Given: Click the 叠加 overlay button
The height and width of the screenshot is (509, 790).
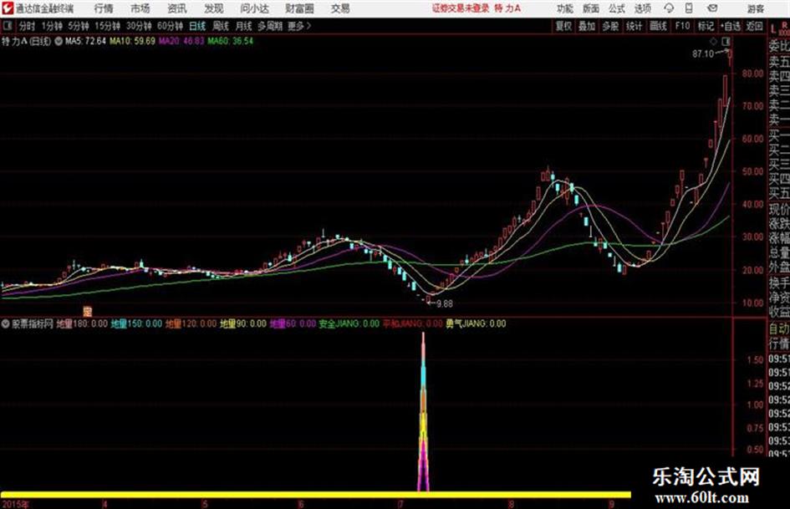Looking at the screenshot, I should (587, 26).
